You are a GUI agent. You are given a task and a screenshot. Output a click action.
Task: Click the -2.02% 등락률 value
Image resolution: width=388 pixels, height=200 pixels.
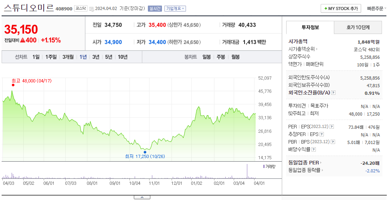tap(372, 171)
